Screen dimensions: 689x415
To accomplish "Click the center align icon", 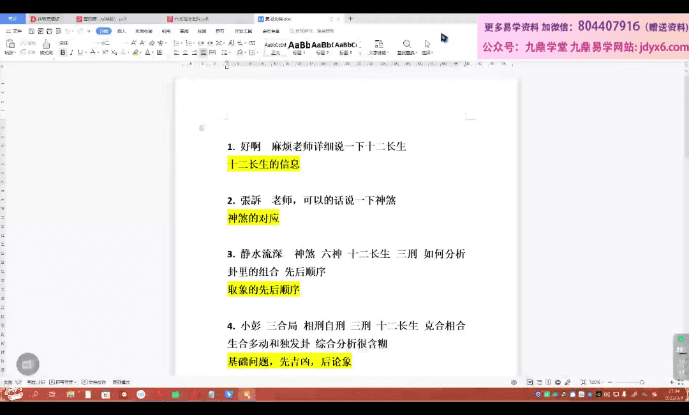I will point(186,52).
